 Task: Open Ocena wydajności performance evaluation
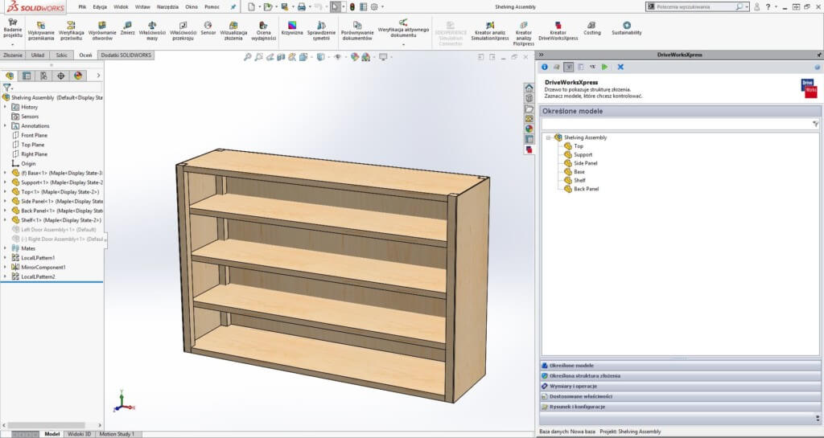263,31
